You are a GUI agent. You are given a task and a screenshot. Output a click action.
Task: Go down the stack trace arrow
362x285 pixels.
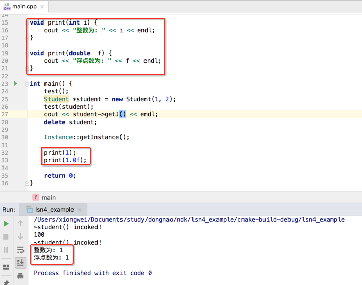point(20,236)
